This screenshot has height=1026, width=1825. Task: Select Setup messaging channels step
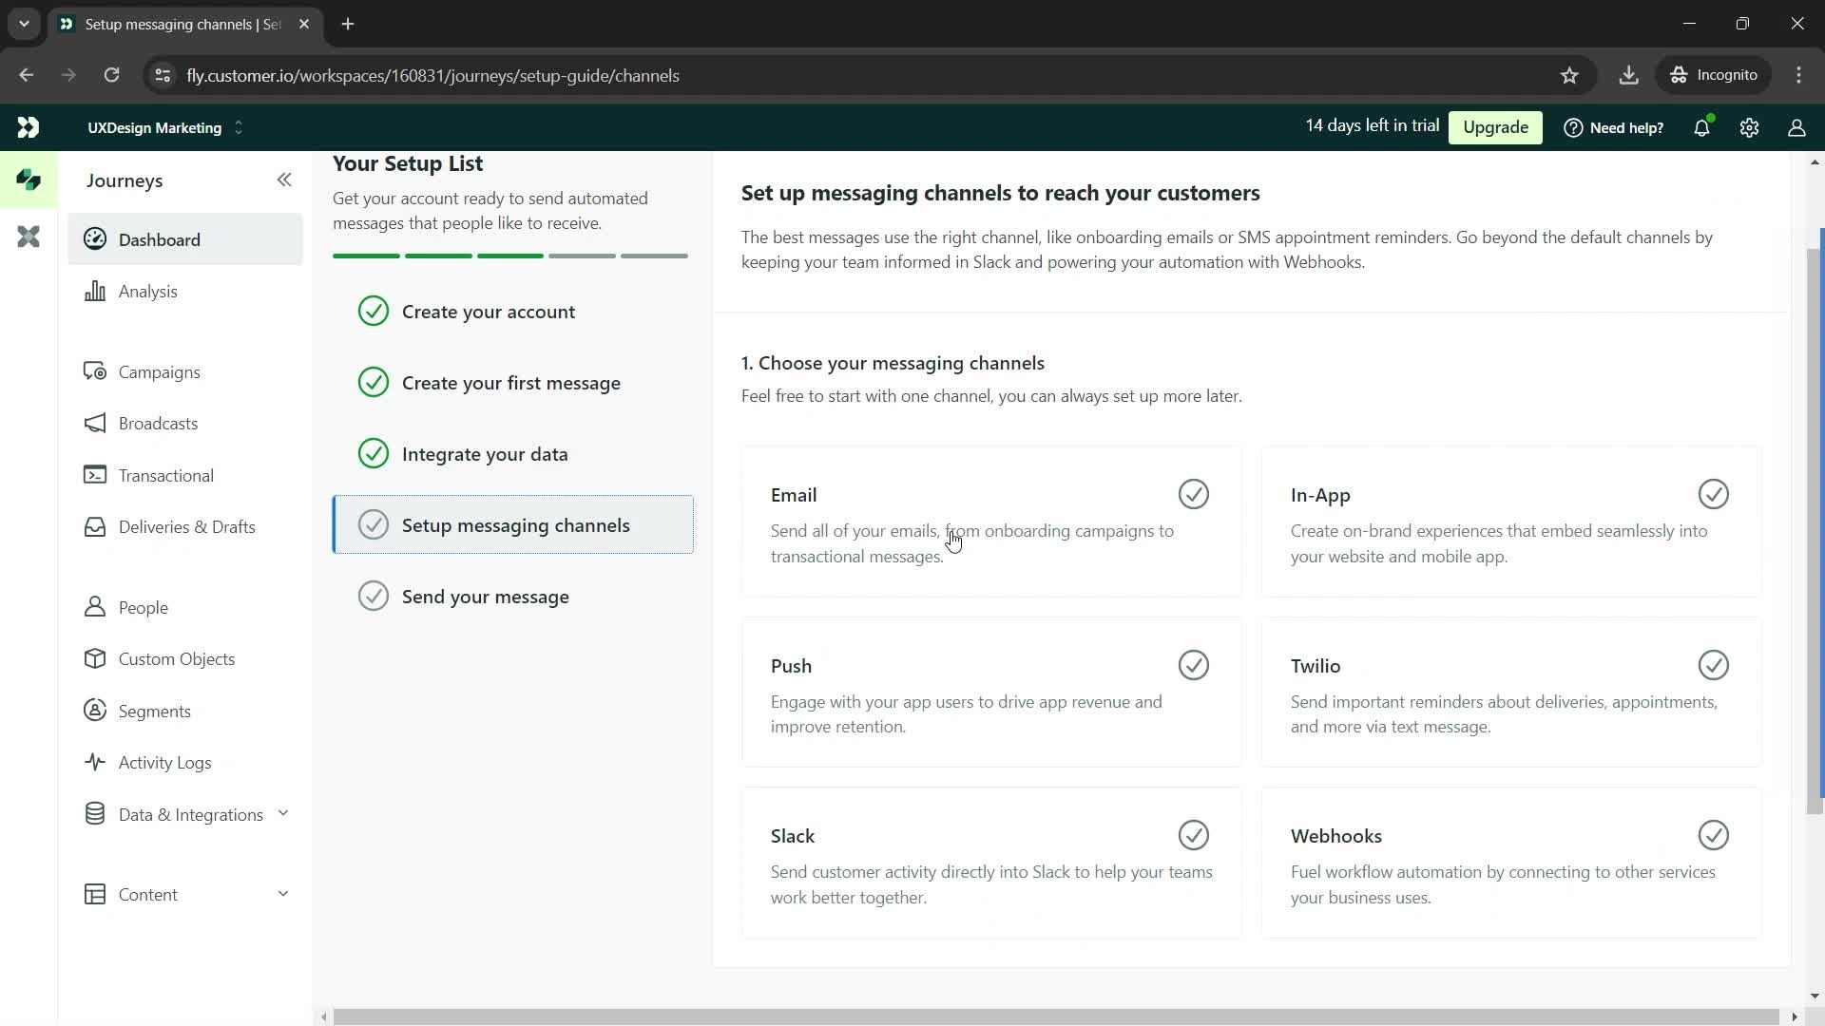(x=515, y=527)
